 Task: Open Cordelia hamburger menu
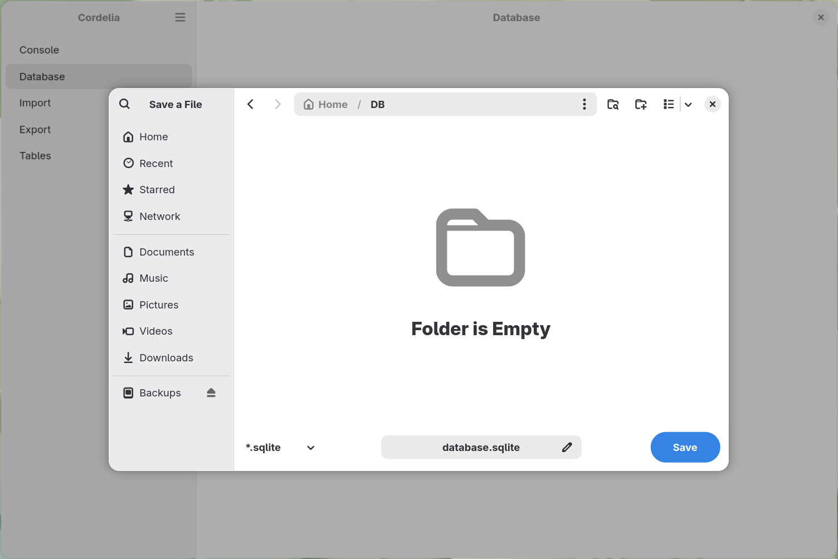[180, 17]
